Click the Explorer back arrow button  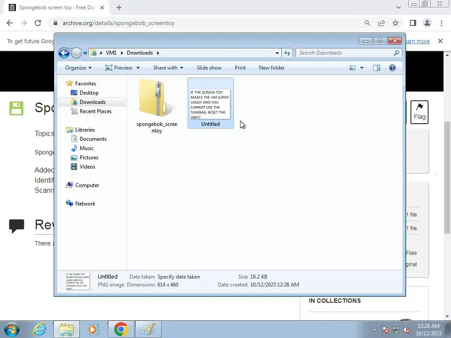point(64,53)
